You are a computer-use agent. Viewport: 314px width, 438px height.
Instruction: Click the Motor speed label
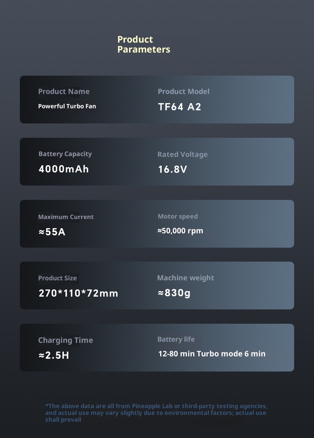click(x=177, y=217)
